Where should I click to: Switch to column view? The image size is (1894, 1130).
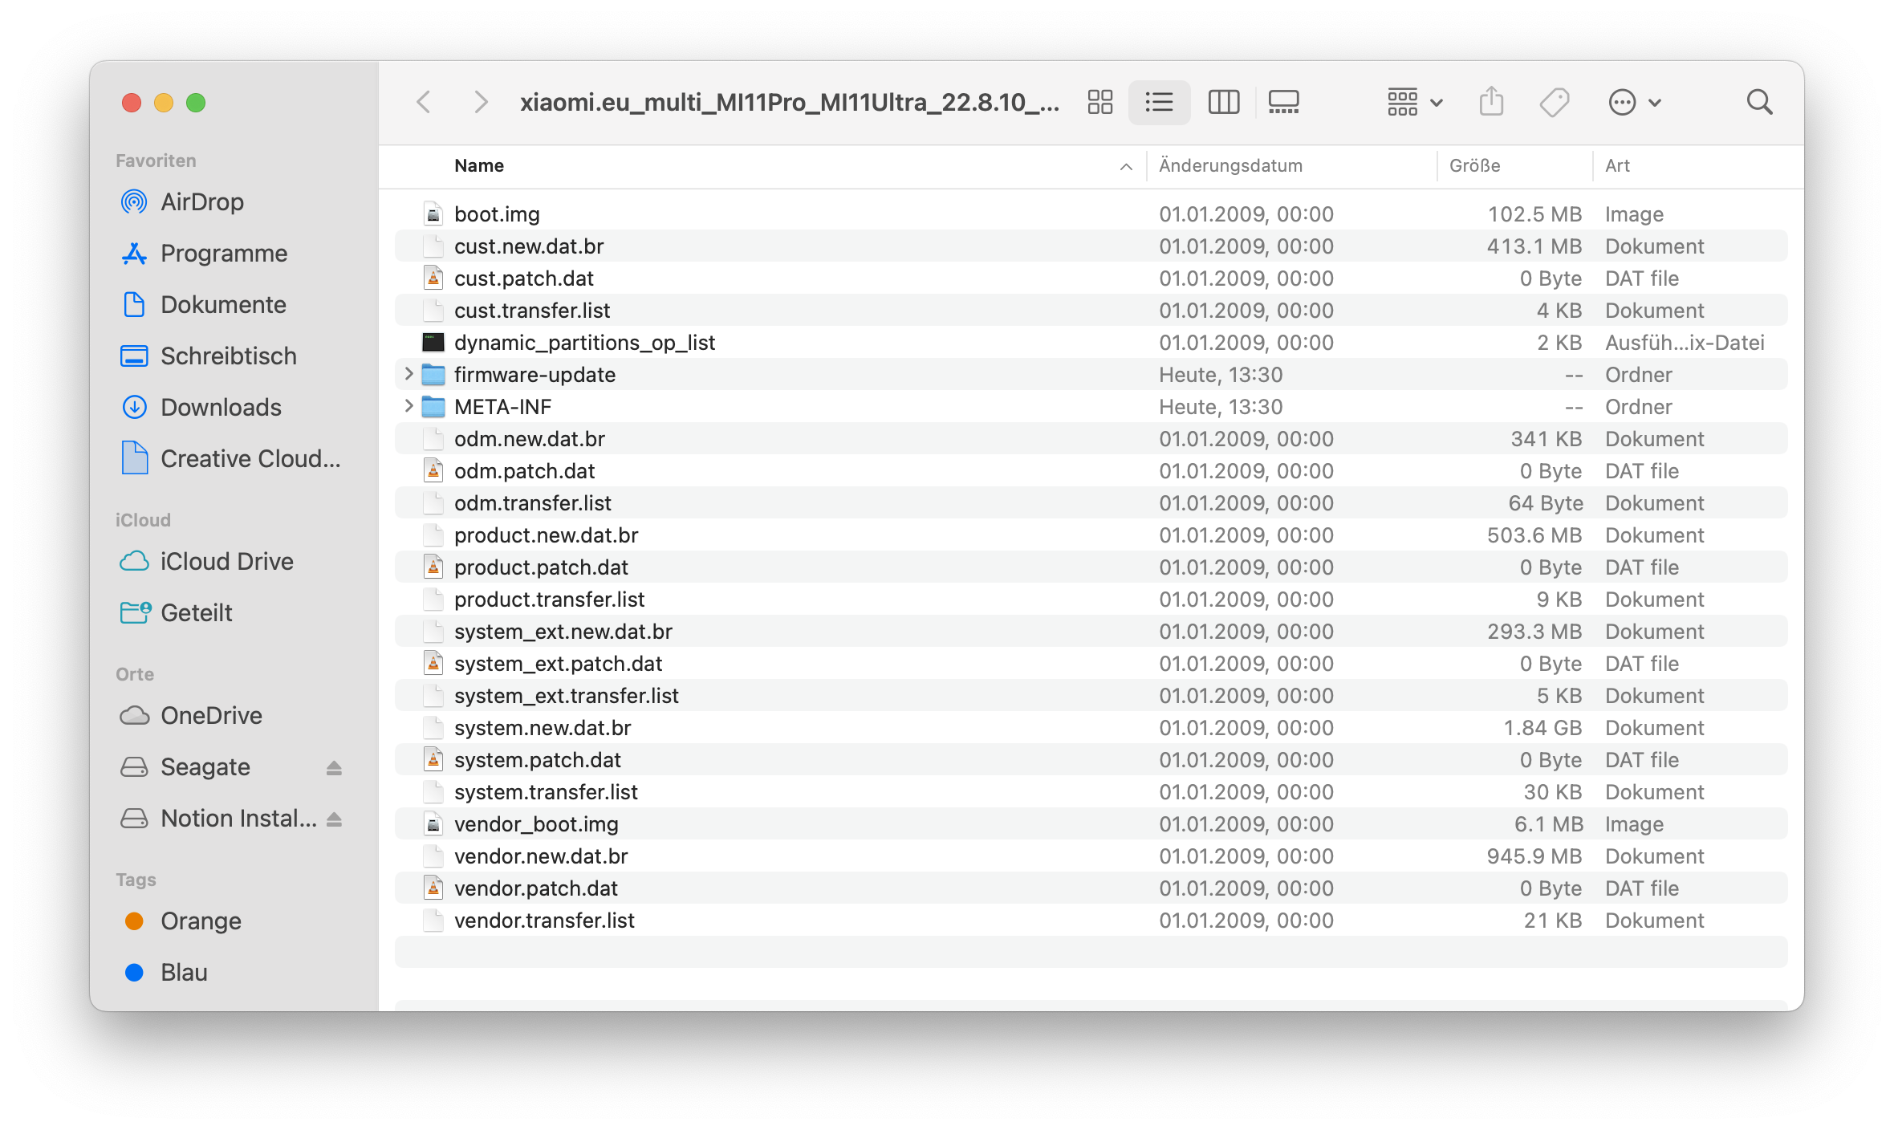tap(1223, 102)
